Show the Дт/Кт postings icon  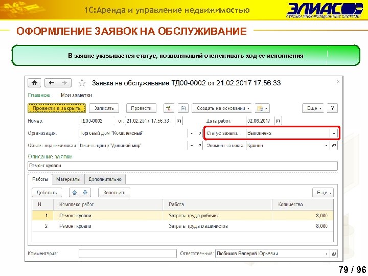(169, 108)
